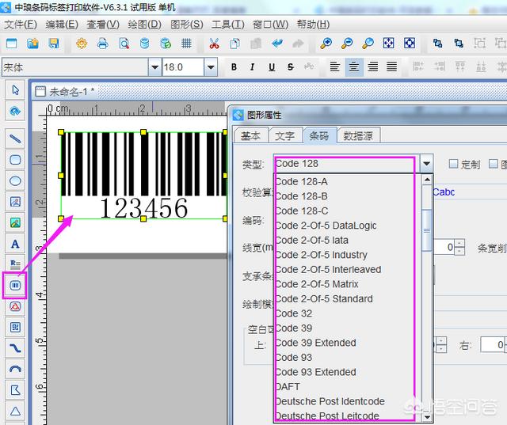The width and height of the screenshot is (507, 425).
Task: Click the dropdown list scrollbar thumb
Action: pyautogui.click(x=427, y=230)
